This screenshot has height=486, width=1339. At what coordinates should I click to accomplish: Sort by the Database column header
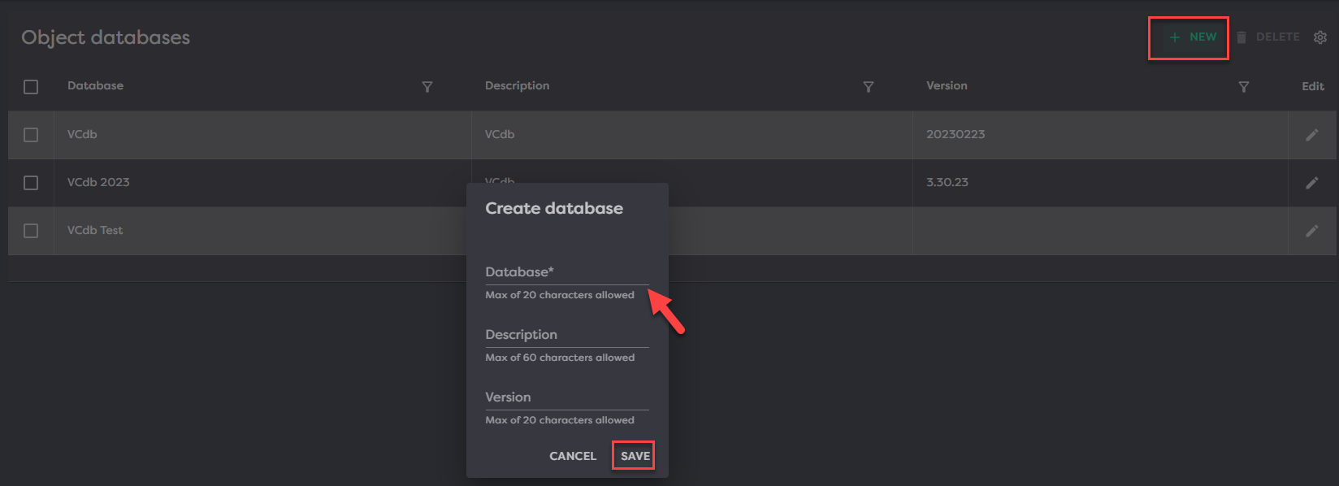coord(96,86)
